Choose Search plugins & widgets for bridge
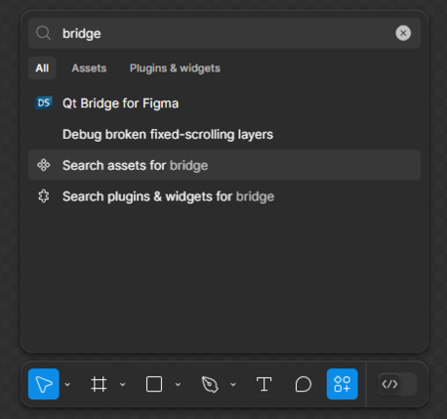The width and height of the screenshot is (447, 419). click(224, 197)
